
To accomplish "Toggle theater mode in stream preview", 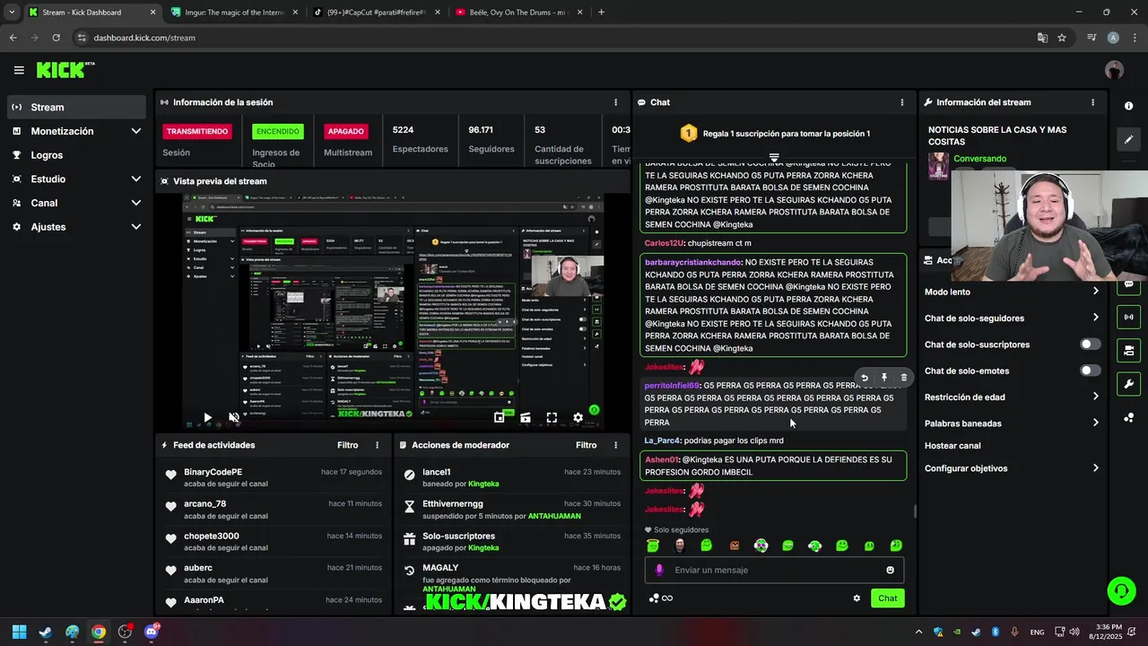I will tap(526, 417).
